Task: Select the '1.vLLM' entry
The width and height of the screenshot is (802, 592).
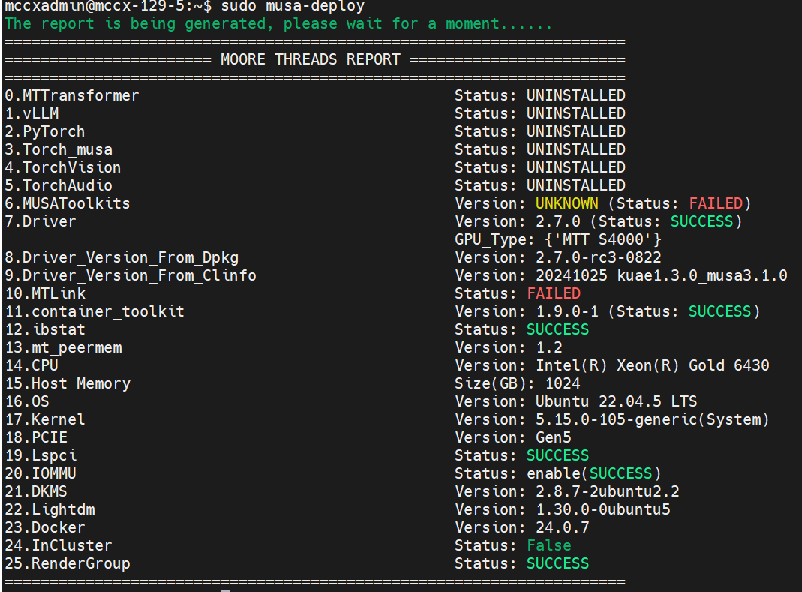Action: [32, 113]
